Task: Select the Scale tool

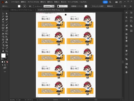Action: click(7, 31)
